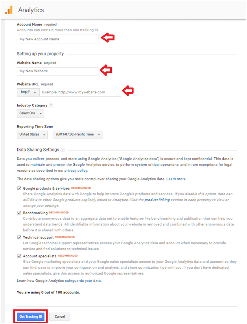Change the Pacific Time zone dropdown
The width and height of the screenshot is (247, 324).
click(78, 135)
